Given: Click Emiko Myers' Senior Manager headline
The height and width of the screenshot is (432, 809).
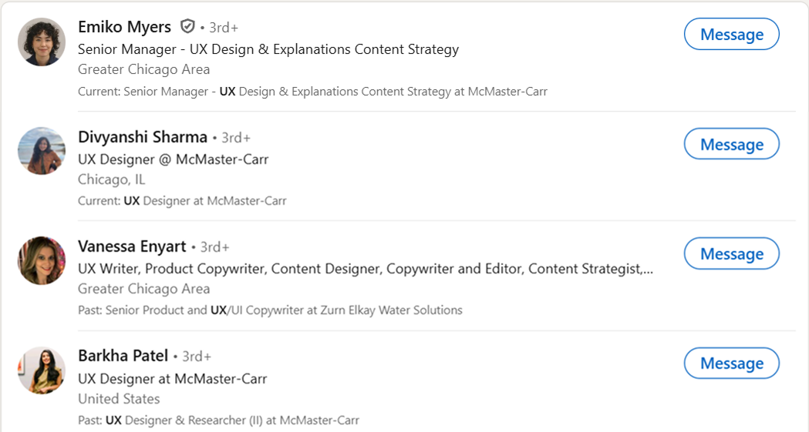Looking at the screenshot, I should click(x=268, y=49).
